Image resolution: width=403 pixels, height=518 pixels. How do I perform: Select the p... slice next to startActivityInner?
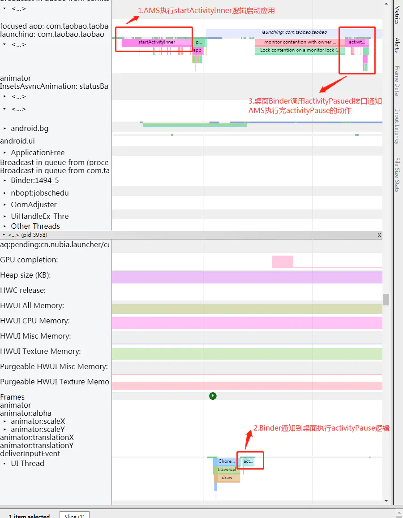[199, 42]
